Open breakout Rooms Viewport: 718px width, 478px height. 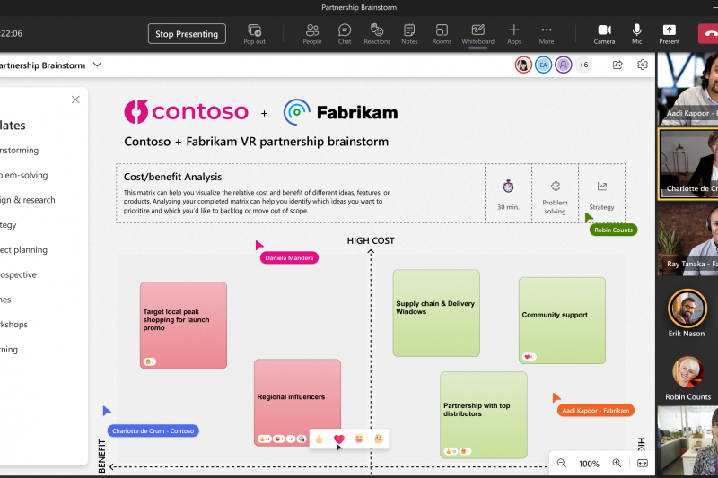(442, 34)
